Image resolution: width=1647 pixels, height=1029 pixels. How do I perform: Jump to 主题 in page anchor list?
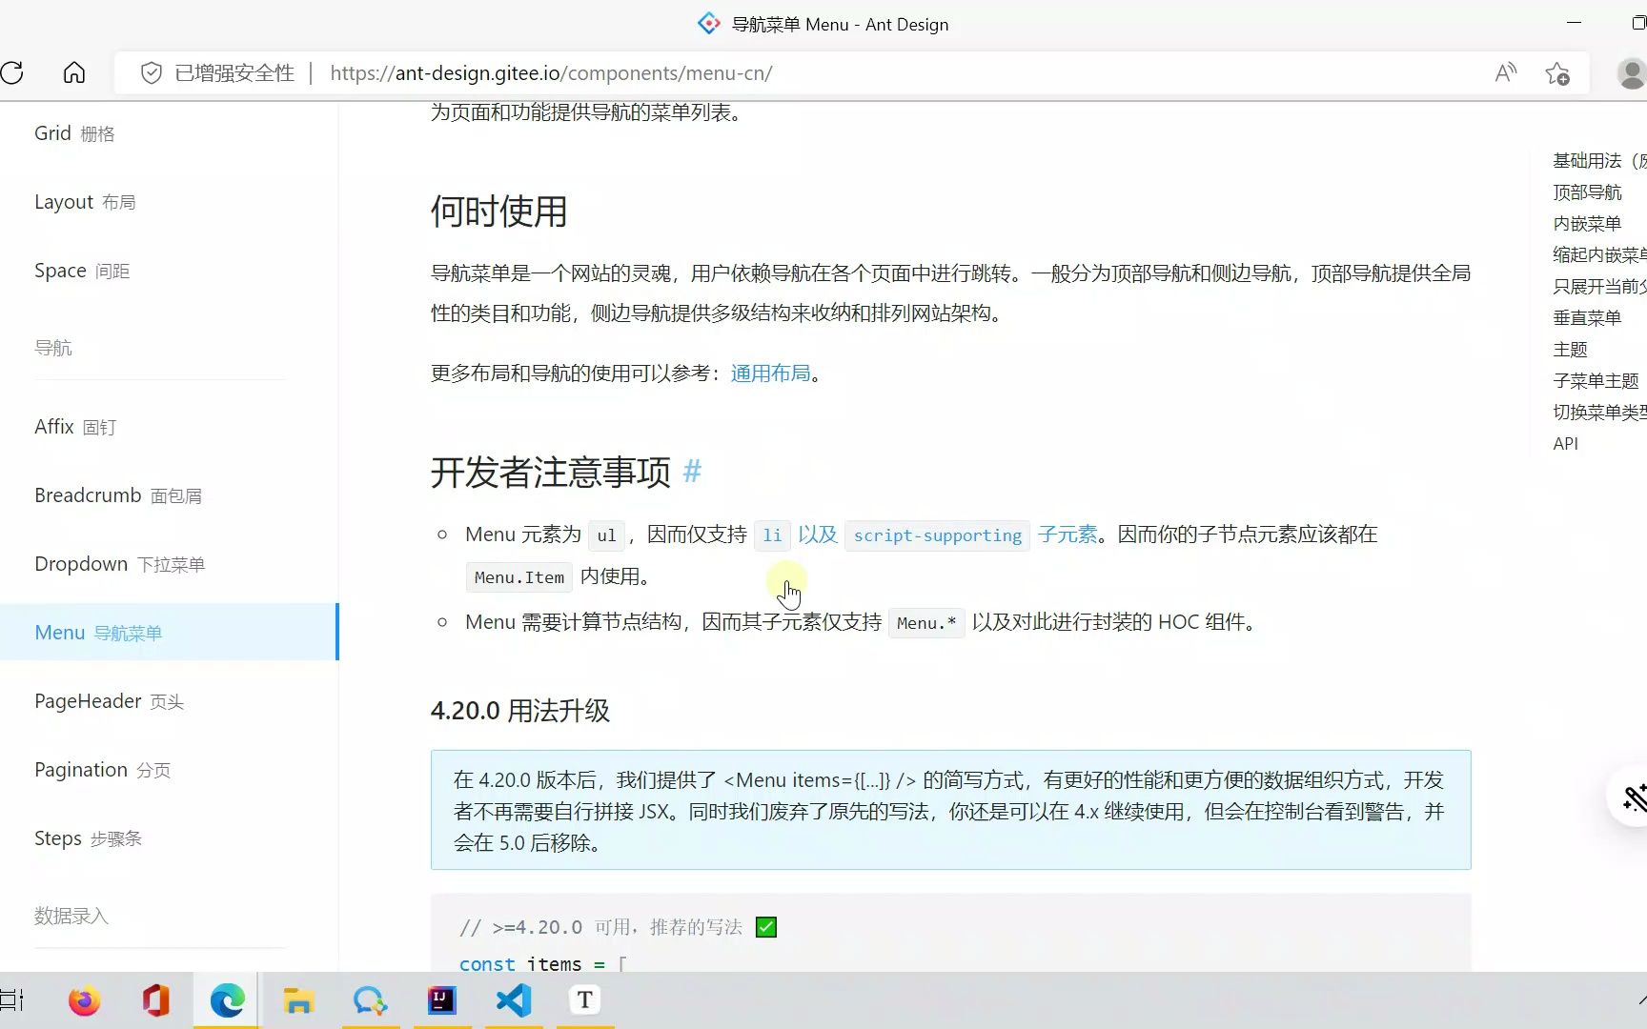[1570, 350]
